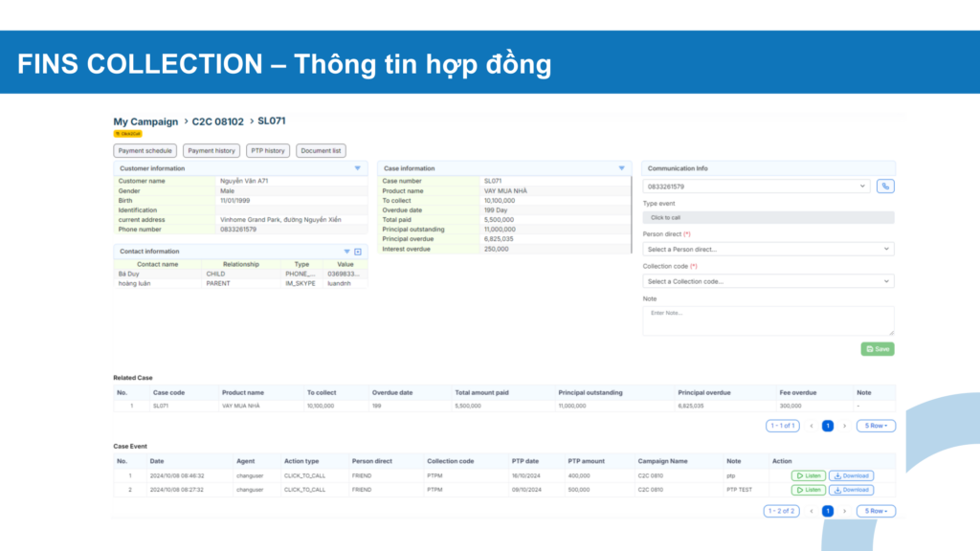
Task: Open the Collection code dropdown
Action: click(x=768, y=281)
